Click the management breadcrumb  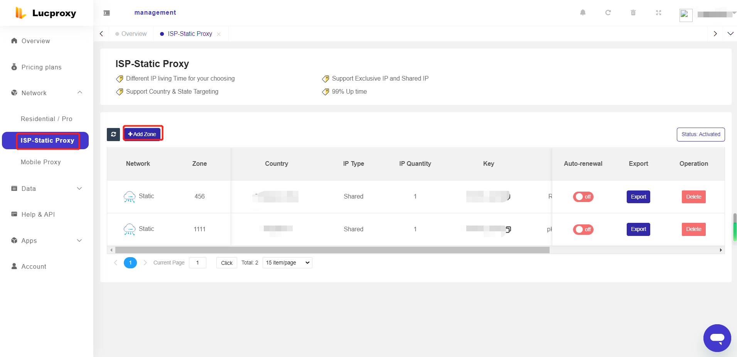point(155,13)
